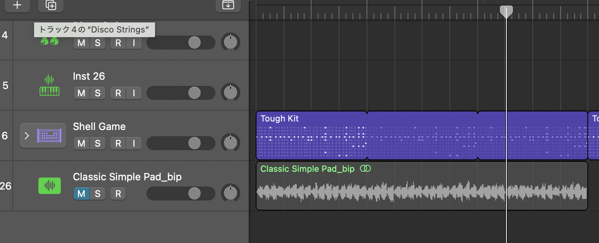Click track number 26 in header

pyautogui.click(x=5, y=186)
